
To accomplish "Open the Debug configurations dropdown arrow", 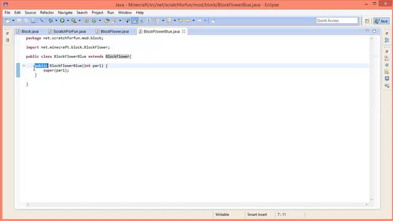I will [x=56, y=21].
